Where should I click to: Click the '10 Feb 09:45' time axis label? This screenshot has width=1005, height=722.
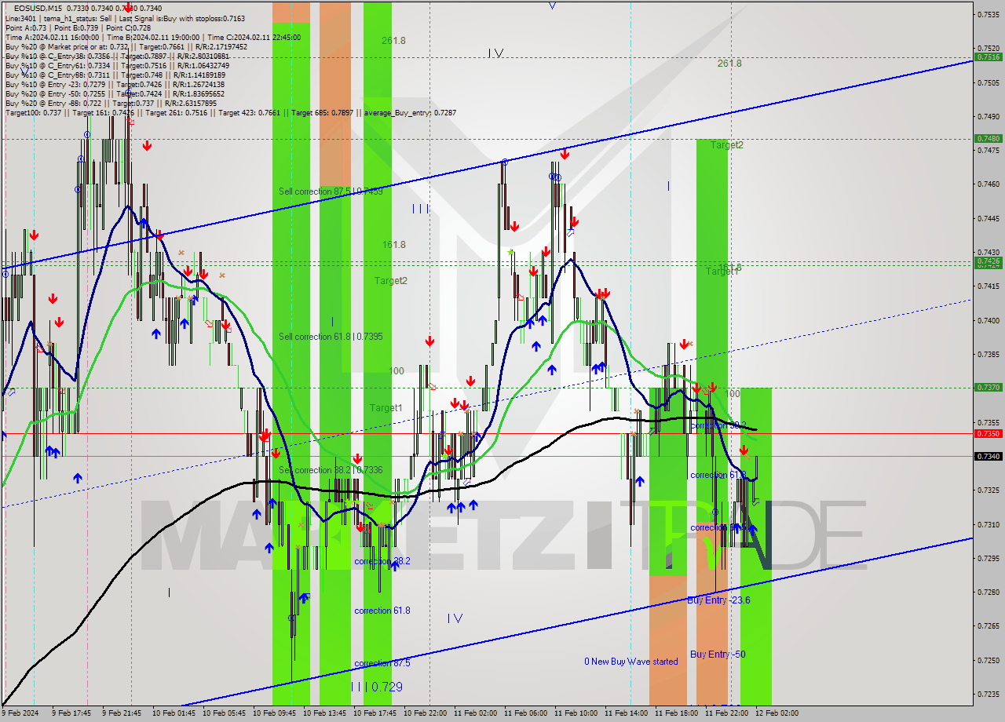[x=277, y=713]
